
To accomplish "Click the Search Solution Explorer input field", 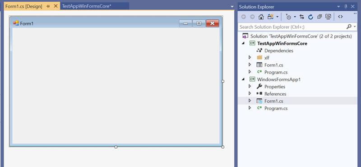I will [x=292, y=27].
